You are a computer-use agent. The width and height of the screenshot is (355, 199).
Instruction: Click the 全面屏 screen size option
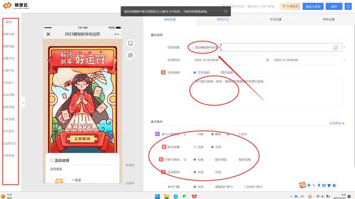pyautogui.click(x=130, y=183)
